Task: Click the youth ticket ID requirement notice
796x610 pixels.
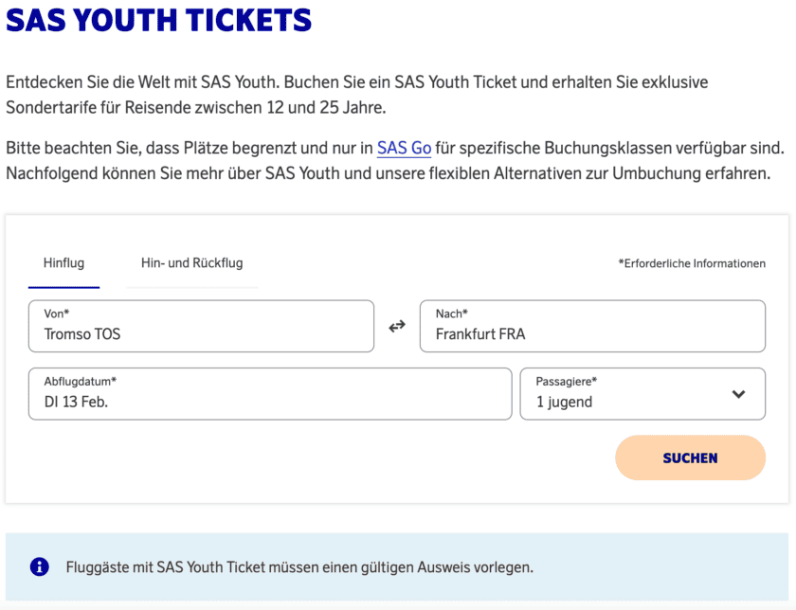Action: (x=298, y=565)
